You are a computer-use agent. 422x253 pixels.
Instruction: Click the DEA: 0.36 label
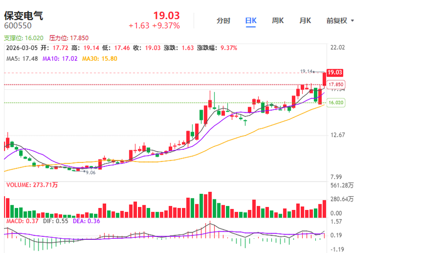pos(86,221)
